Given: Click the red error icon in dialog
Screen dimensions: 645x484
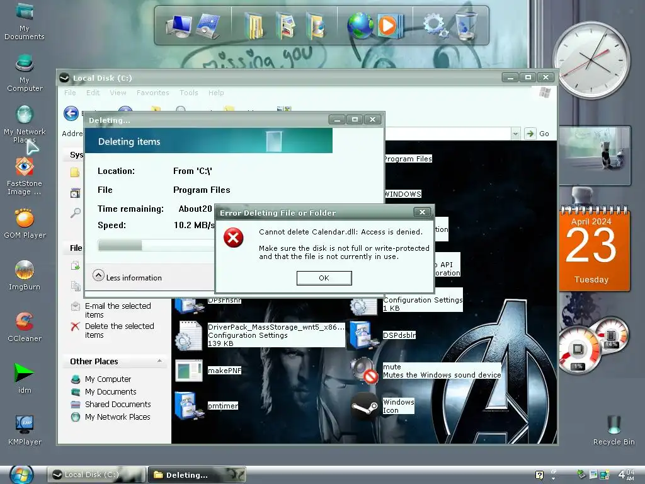Looking at the screenshot, I should click(233, 238).
